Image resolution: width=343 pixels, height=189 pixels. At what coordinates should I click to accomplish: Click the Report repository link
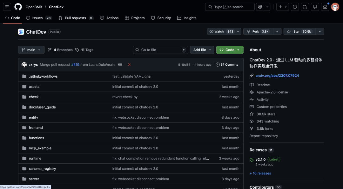[x=264, y=136]
